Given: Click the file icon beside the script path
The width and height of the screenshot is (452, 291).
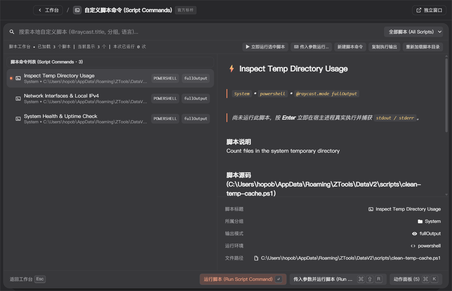Looking at the screenshot, I should coord(256,258).
